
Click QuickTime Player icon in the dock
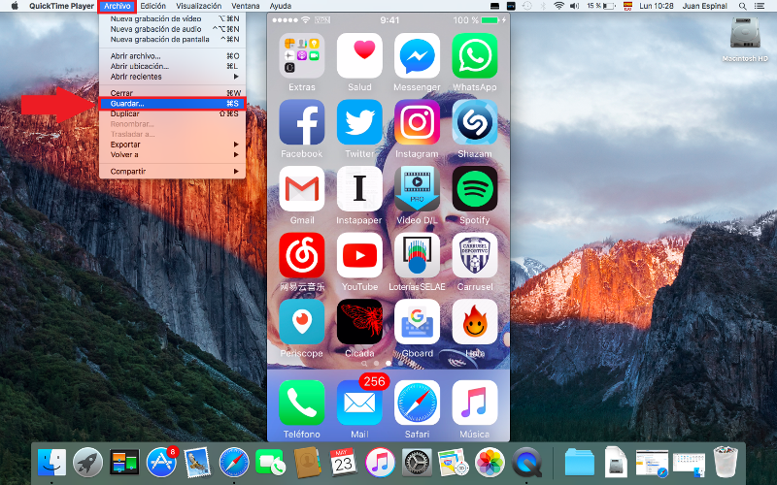(526, 463)
